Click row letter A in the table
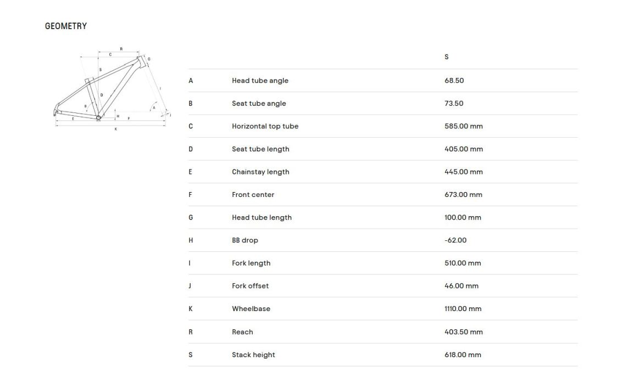The height and width of the screenshot is (389, 623). (191, 81)
